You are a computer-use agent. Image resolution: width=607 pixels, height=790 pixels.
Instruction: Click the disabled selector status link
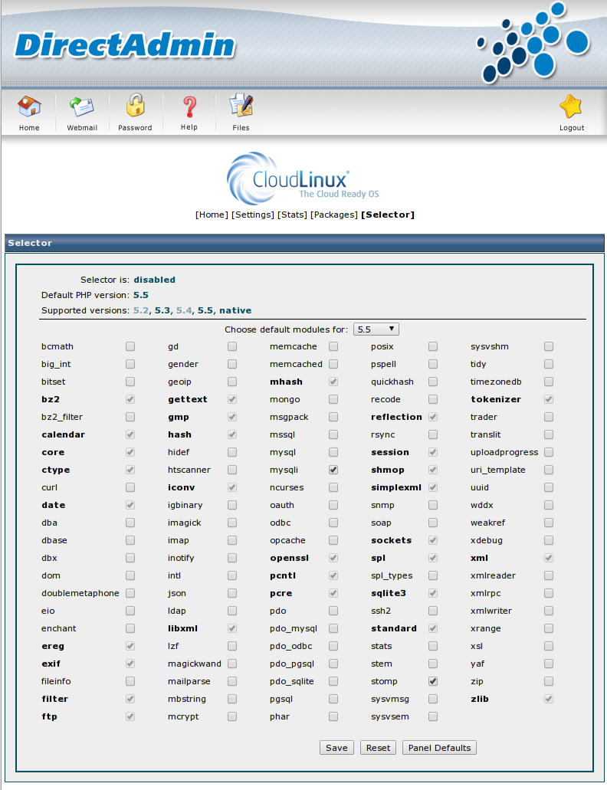(x=154, y=280)
